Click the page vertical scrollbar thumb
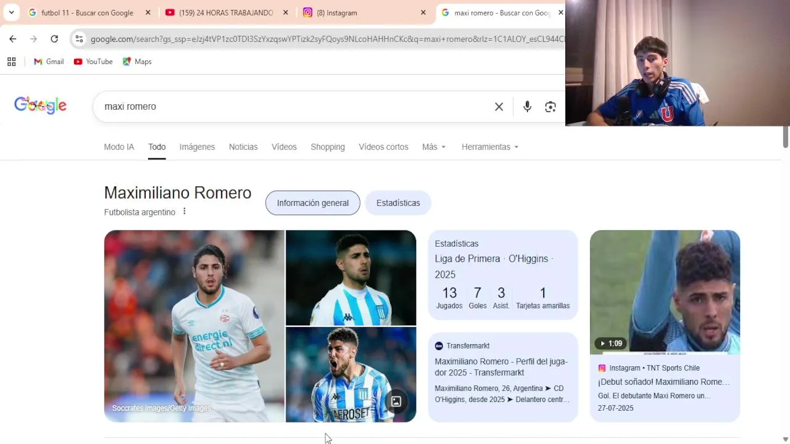This screenshot has height=444, width=790. tap(786, 137)
